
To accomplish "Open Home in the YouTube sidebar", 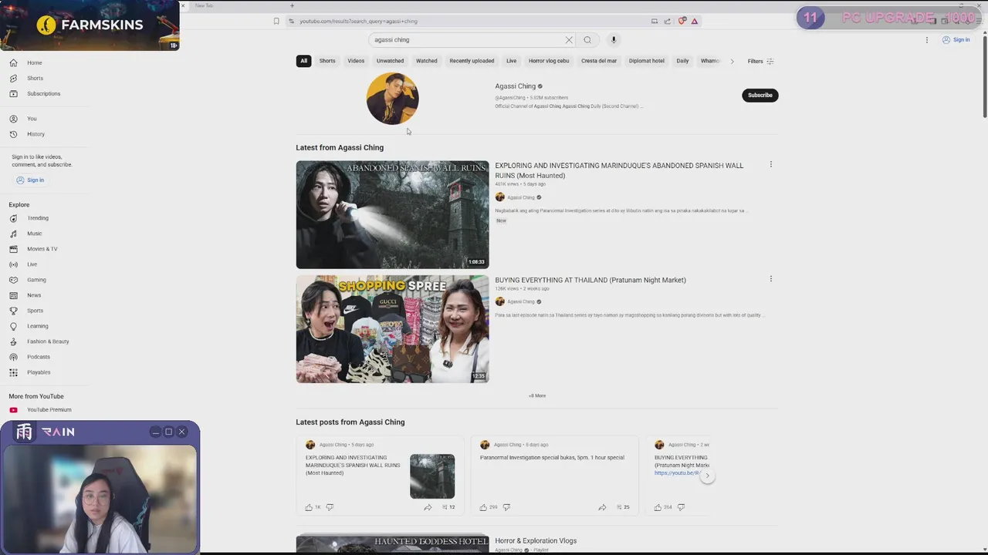I will (35, 63).
